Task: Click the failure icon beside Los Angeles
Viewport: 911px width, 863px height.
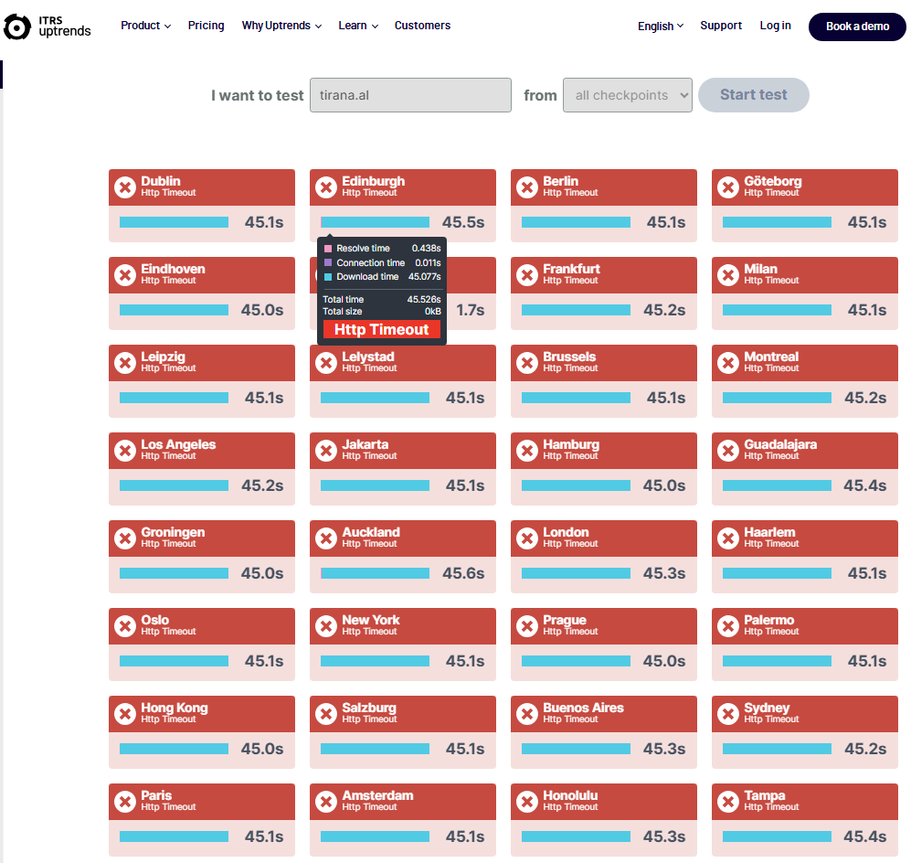Action: (125, 451)
